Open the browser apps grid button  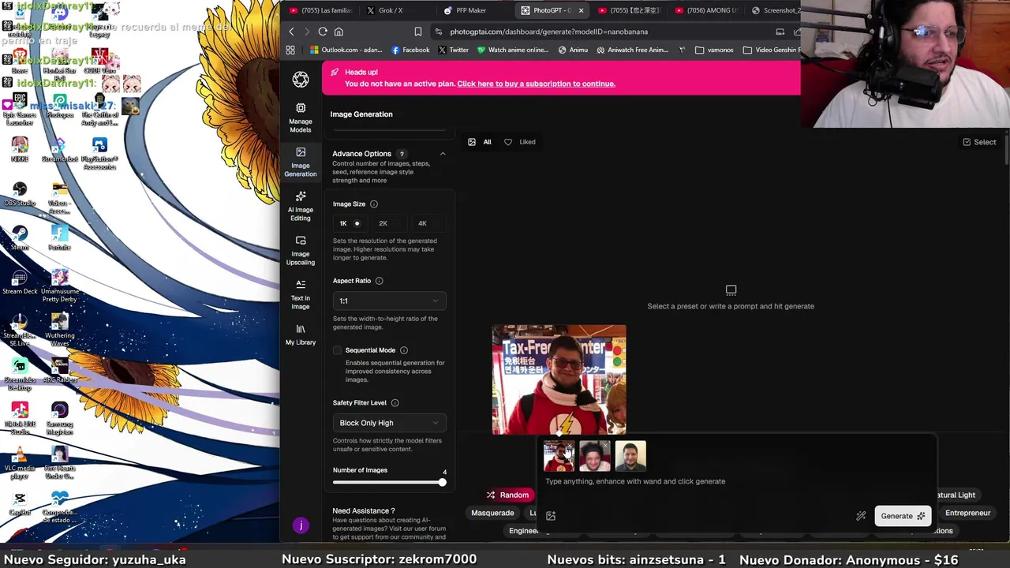(290, 50)
